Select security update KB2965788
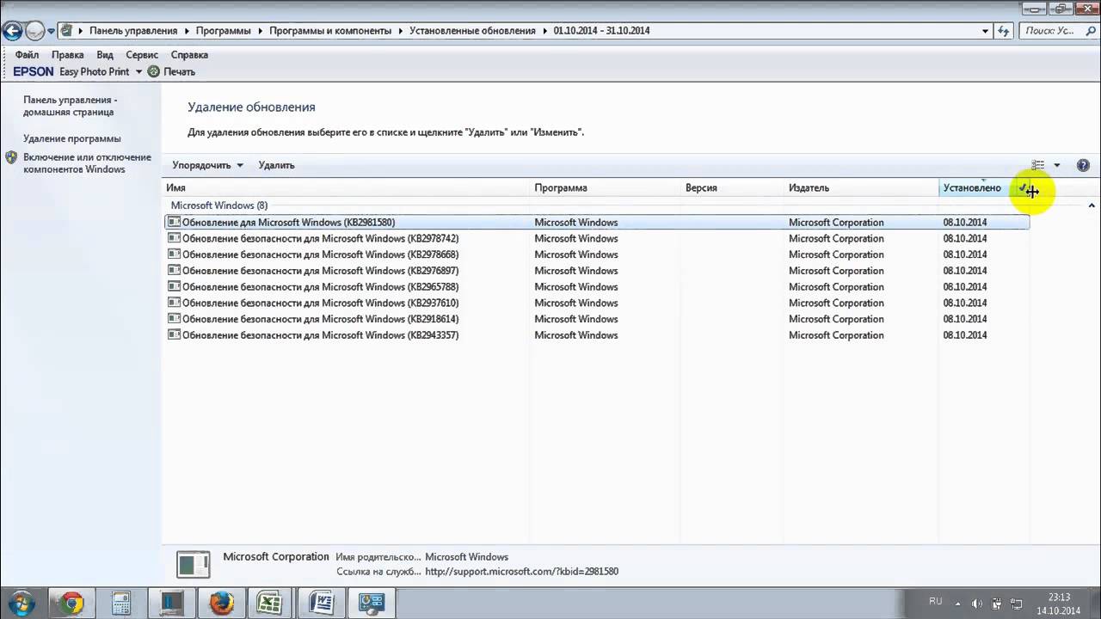Viewport: 1101px width, 619px height. tap(596, 287)
